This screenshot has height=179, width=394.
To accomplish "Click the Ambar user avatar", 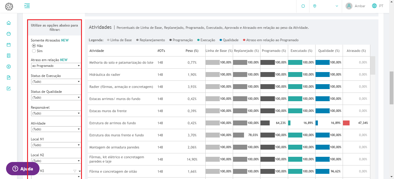I will [349, 6].
